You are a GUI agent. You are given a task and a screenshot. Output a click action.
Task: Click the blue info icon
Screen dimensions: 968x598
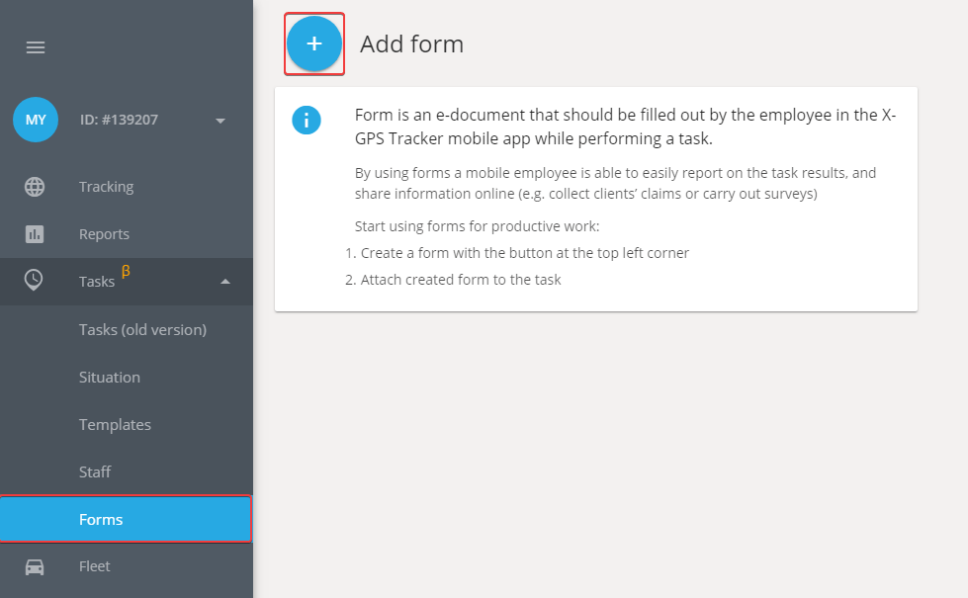pos(307,120)
